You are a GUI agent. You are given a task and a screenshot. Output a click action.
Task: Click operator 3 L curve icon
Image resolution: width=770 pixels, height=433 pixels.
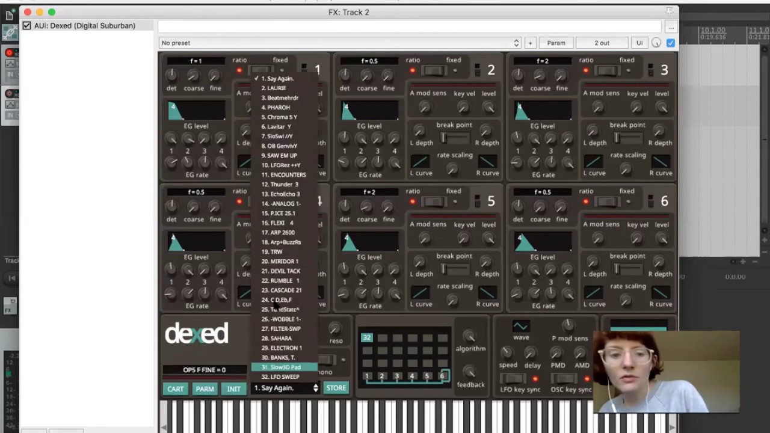click(593, 161)
